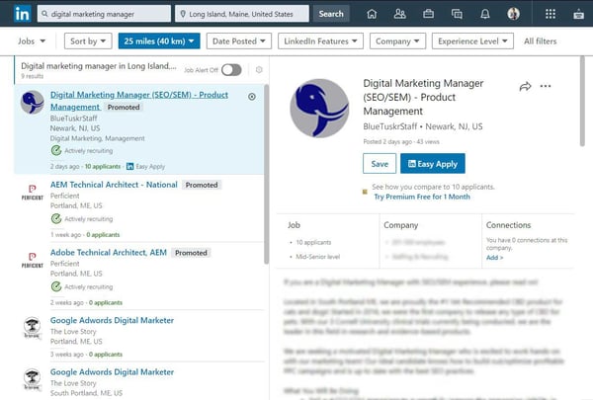Open the Date Posted filter

pos(238,41)
